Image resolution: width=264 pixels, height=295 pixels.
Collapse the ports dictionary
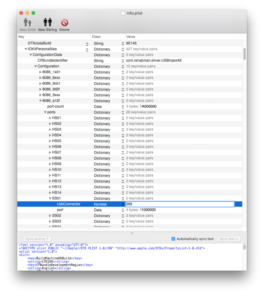pos(45,112)
